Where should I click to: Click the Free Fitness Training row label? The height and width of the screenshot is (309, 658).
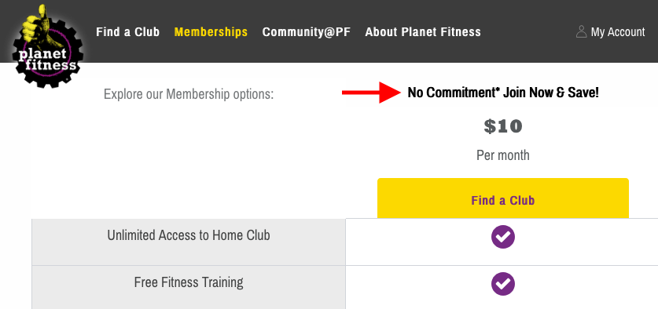tap(189, 282)
